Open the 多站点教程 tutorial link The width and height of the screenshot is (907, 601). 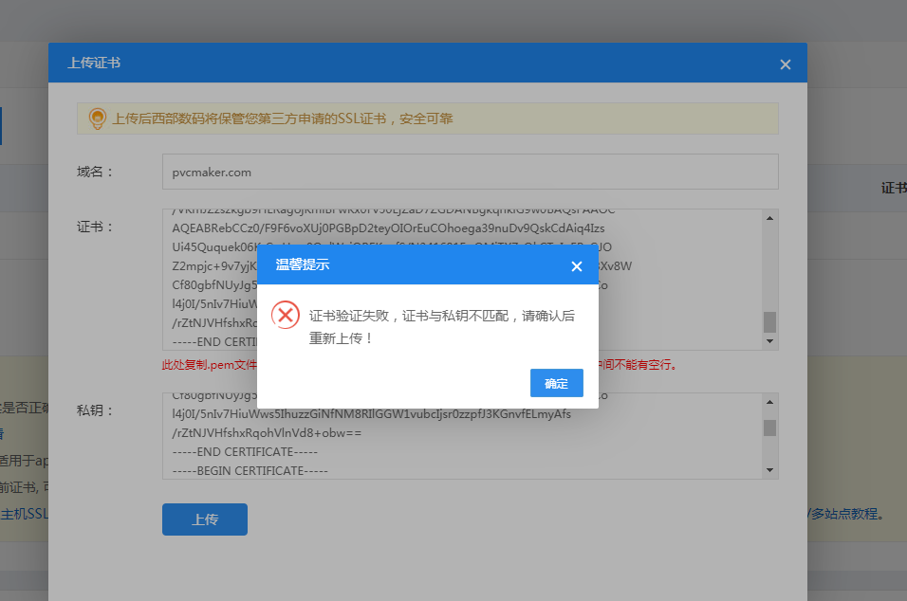849,514
